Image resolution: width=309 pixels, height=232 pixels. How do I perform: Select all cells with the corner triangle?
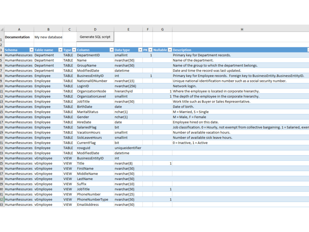coord(2,29)
